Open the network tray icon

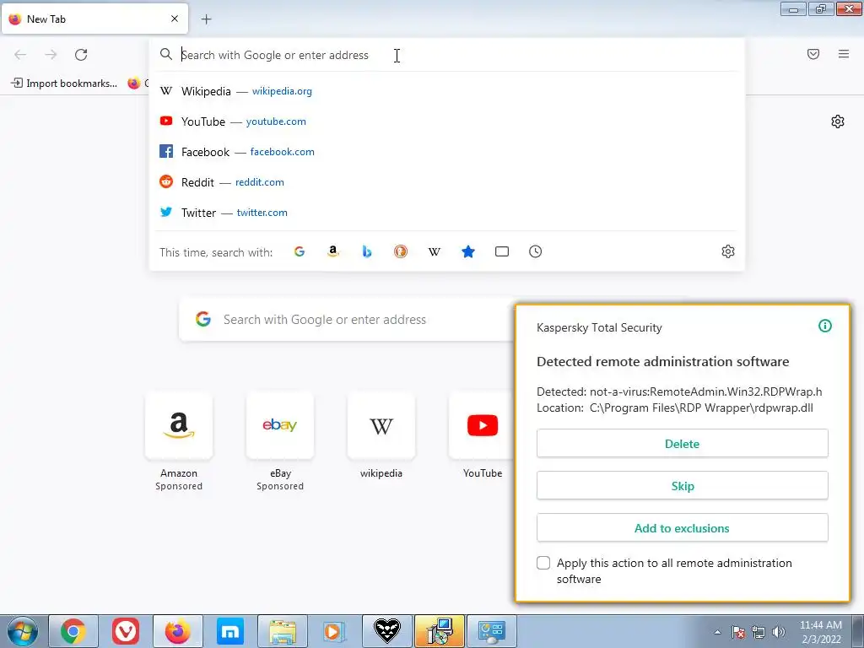pos(759,632)
